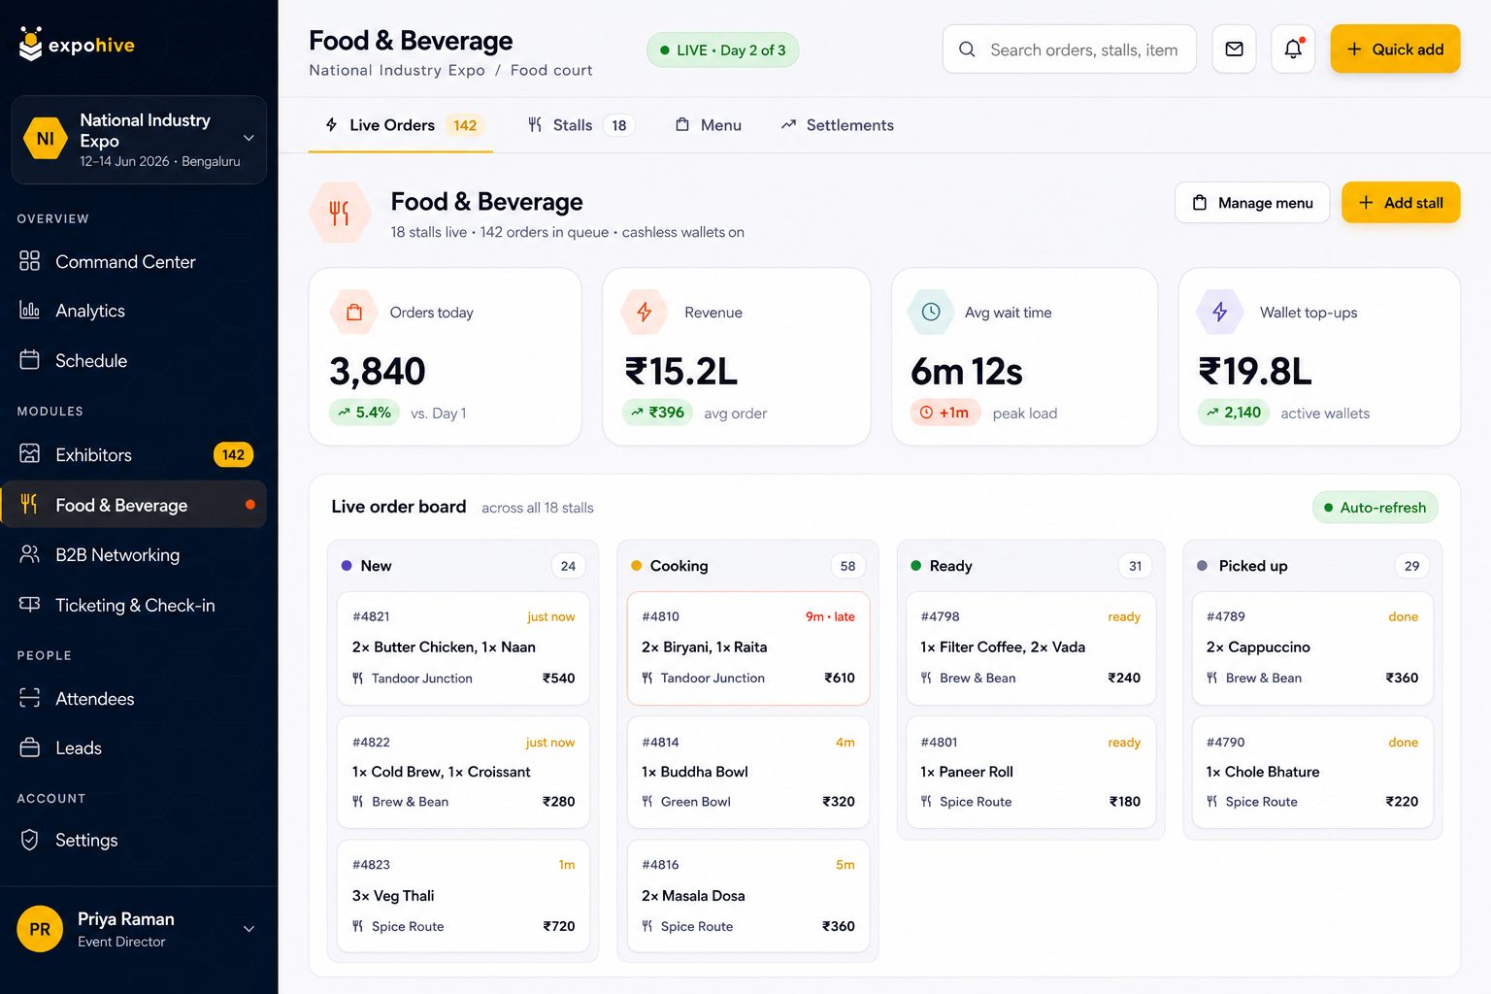Click the Settings shield icon

pyautogui.click(x=30, y=840)
